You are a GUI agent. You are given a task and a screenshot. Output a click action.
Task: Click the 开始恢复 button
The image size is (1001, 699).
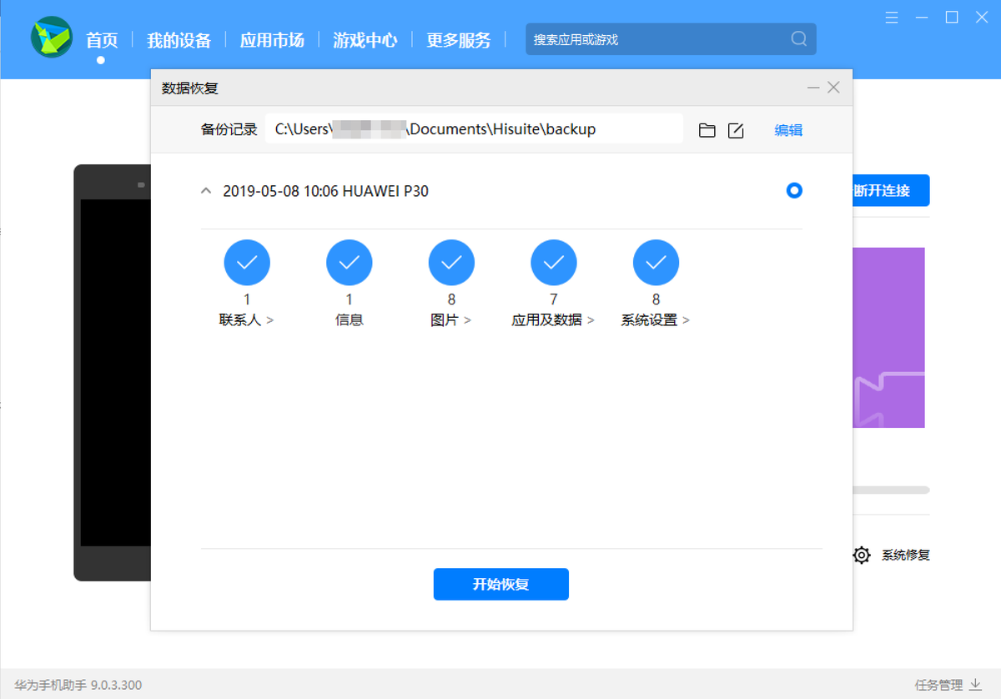(500, 584)
